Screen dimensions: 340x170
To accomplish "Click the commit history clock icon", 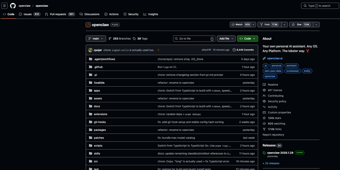I will [234, 50].
